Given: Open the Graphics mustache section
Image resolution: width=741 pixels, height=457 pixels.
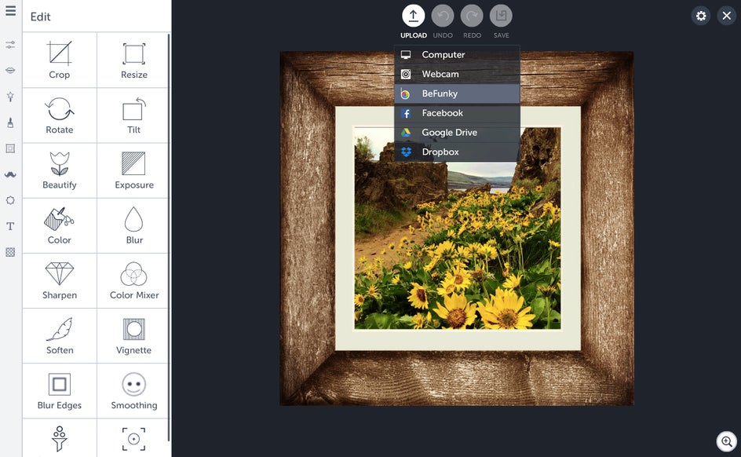Looking at the screenshot, I should pyautogui.click(x=10, y=174).
